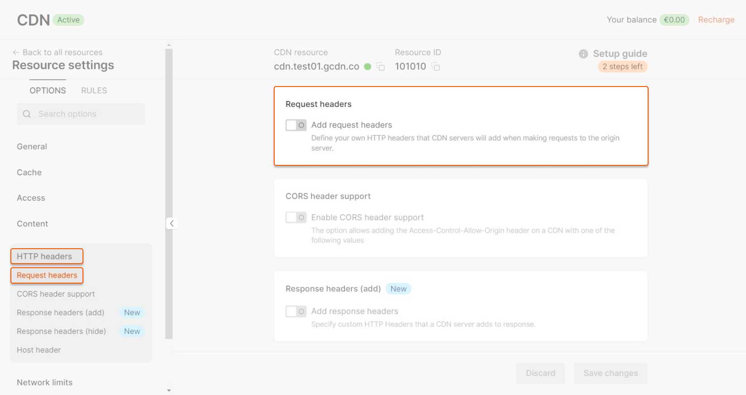This screenshot has height=395, width=746.
Task: Open the Cache settings category
Action: (29, 173)
